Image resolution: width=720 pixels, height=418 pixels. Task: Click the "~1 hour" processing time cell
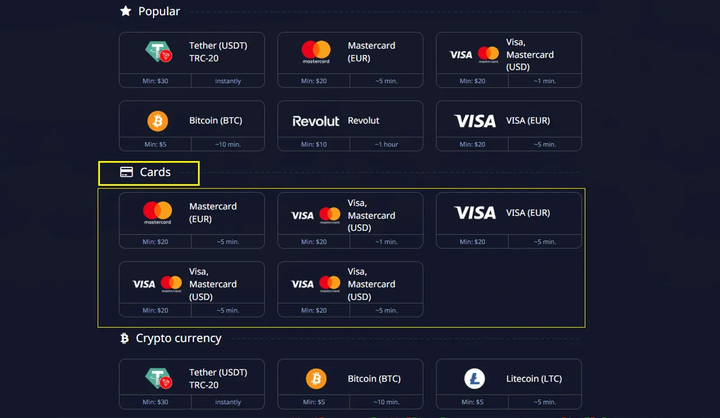[386, 144]
